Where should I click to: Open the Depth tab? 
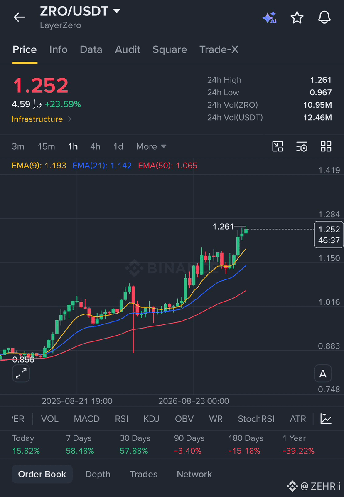98,474
